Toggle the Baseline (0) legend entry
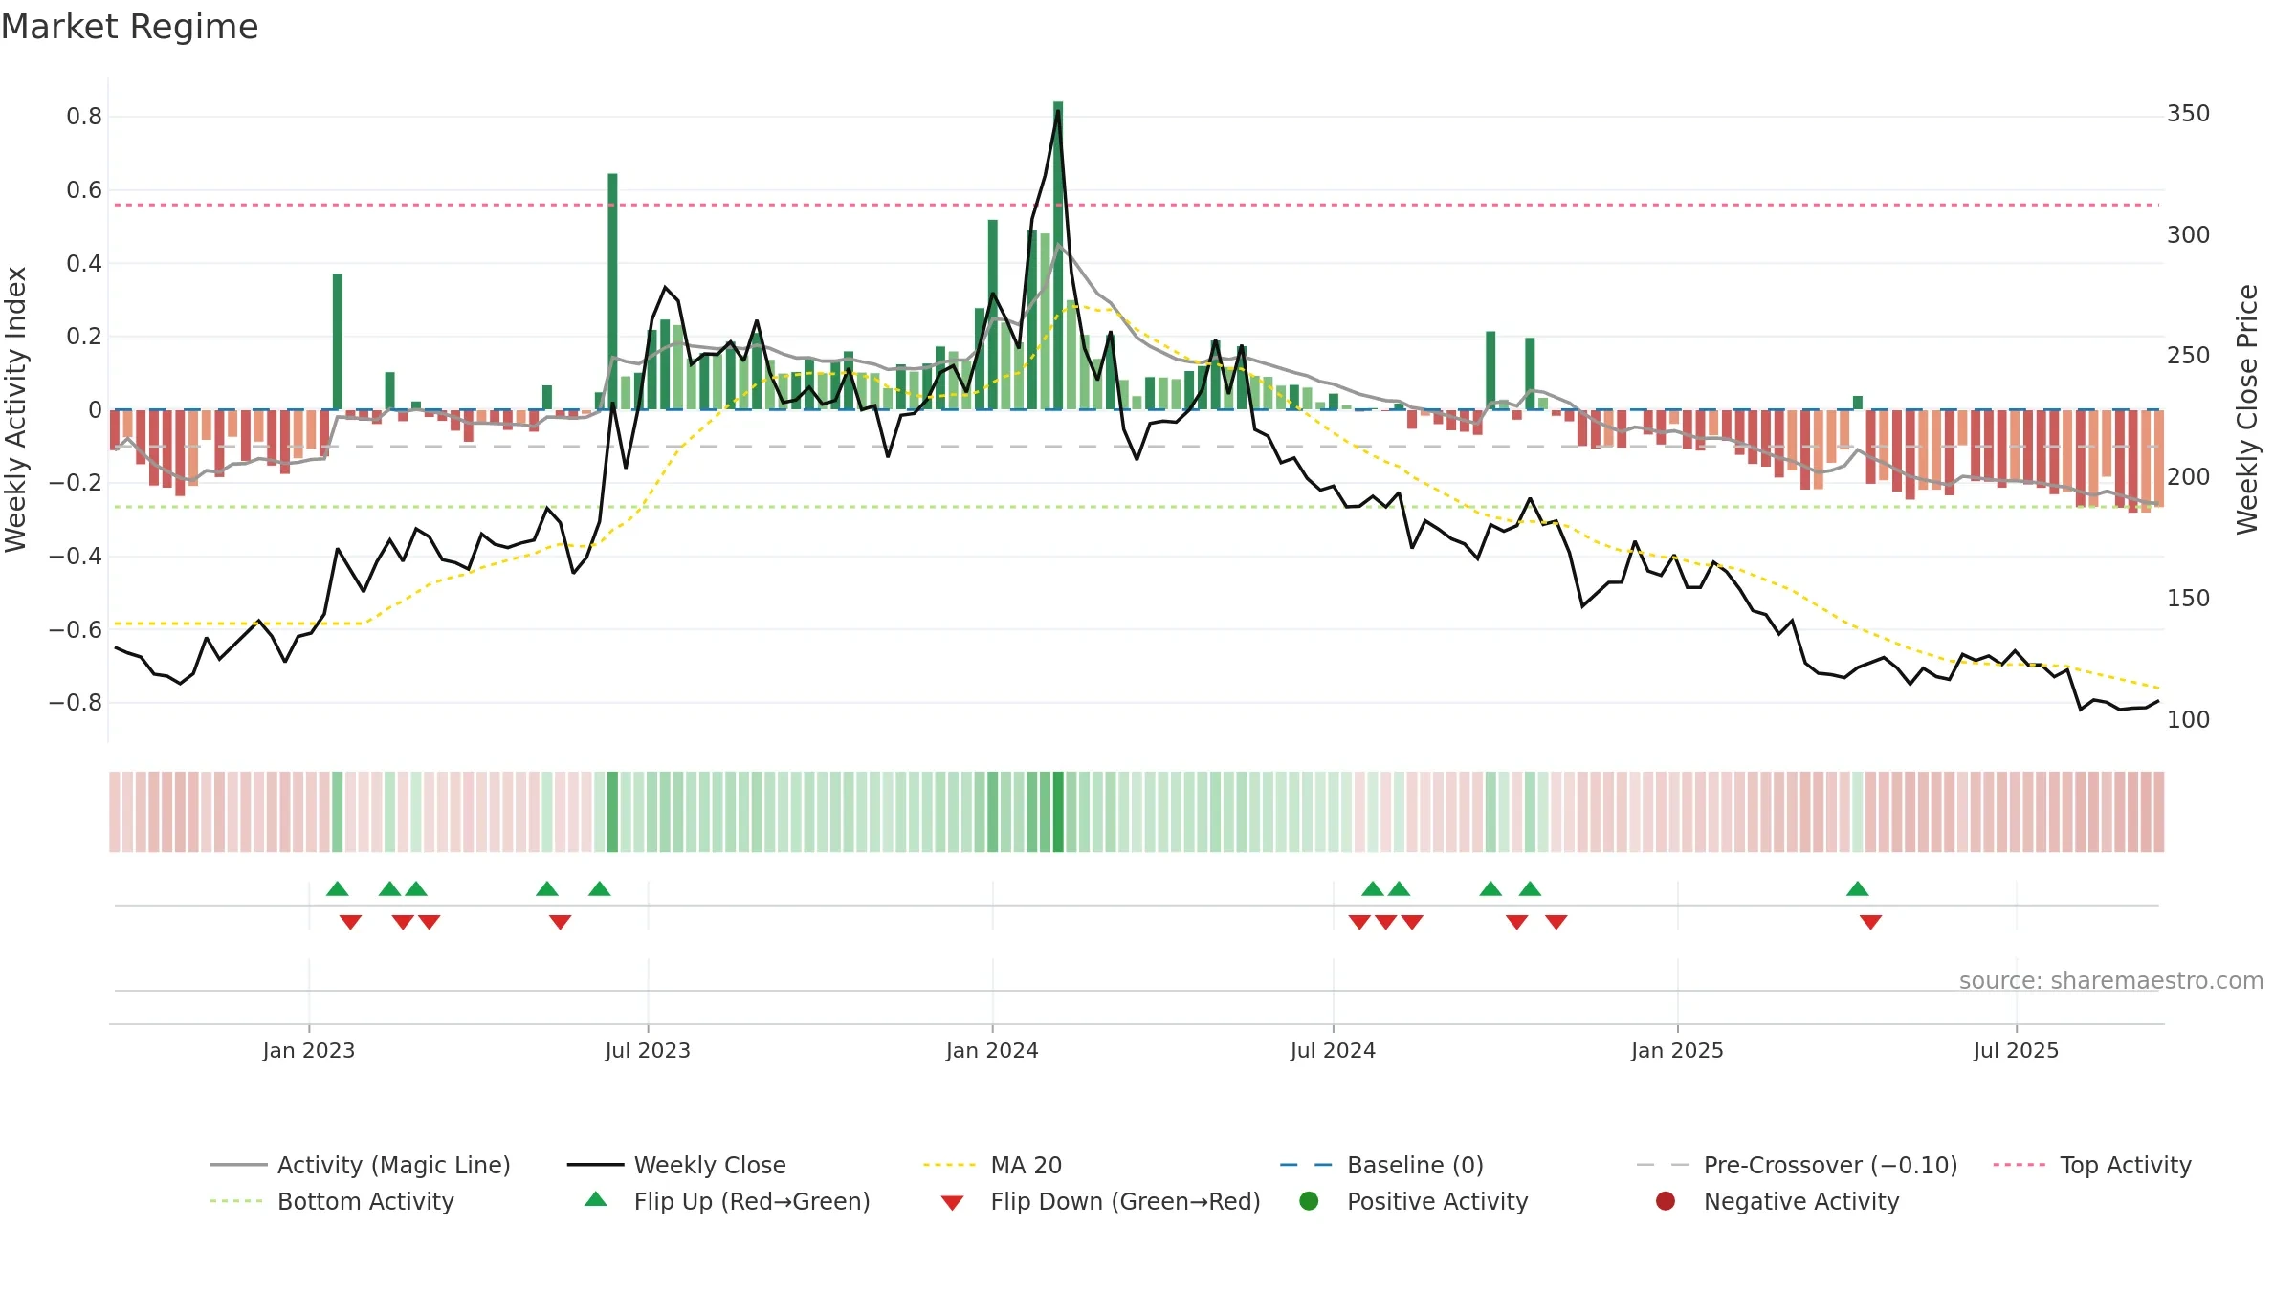This screenshot has width=2296, height=1291. [x=1381, y=1165]
